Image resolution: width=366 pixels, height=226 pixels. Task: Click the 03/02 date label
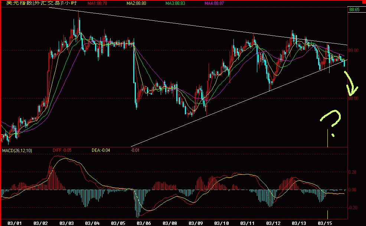point(40,223)
